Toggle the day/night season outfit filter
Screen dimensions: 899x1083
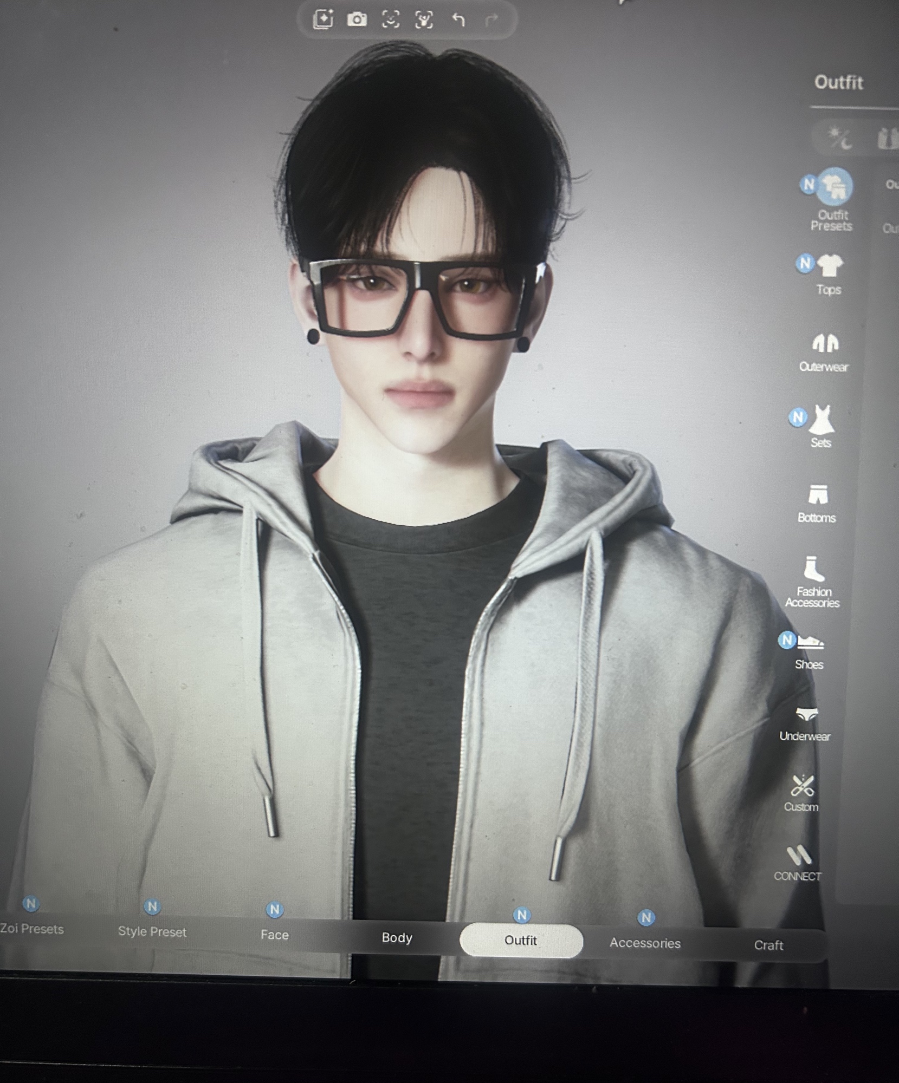839,138
